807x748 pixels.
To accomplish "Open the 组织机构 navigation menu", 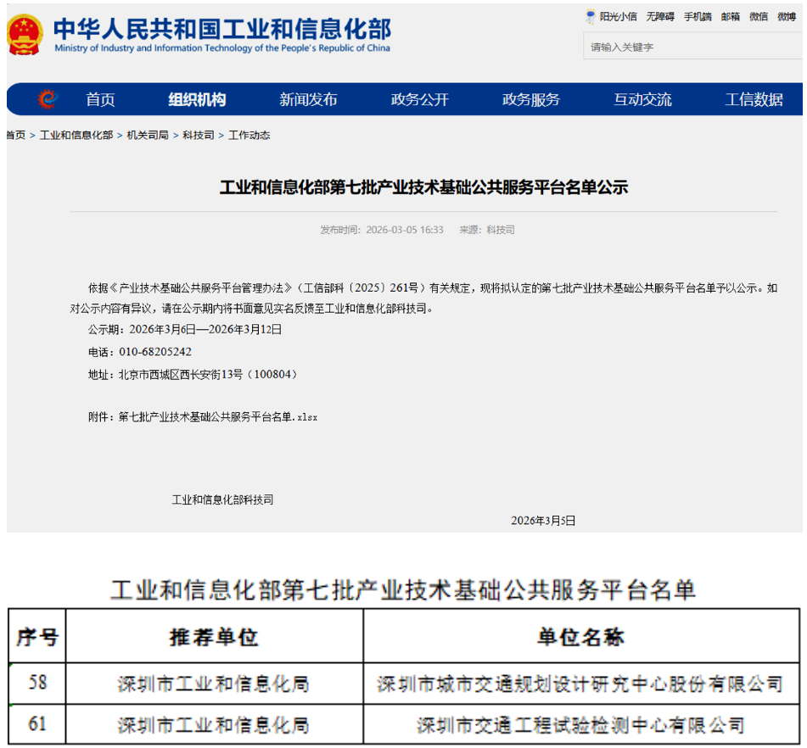I will pos(197,99).
